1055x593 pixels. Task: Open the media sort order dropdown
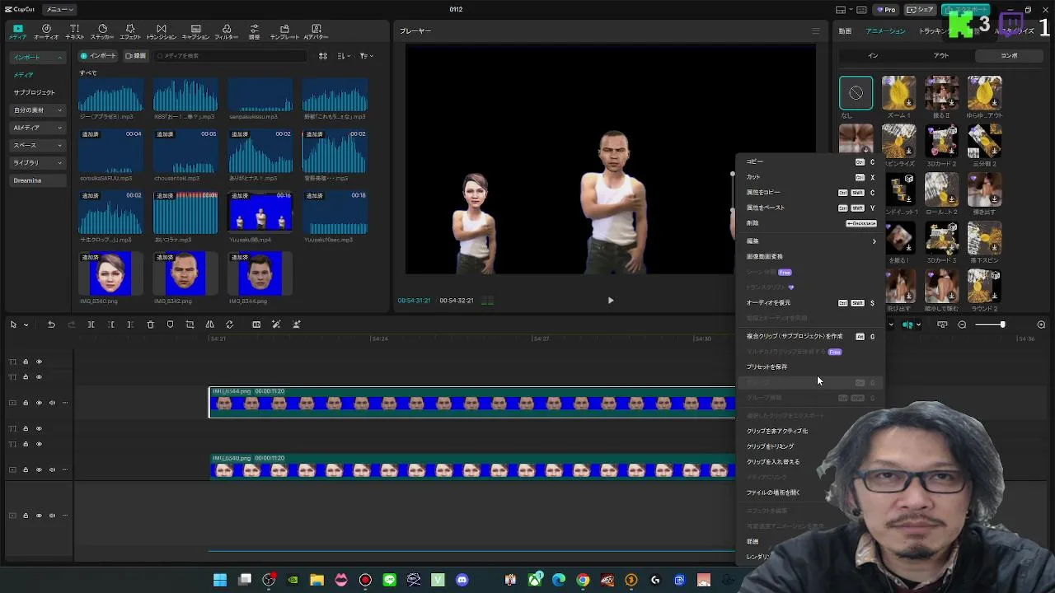coord(345,56)
